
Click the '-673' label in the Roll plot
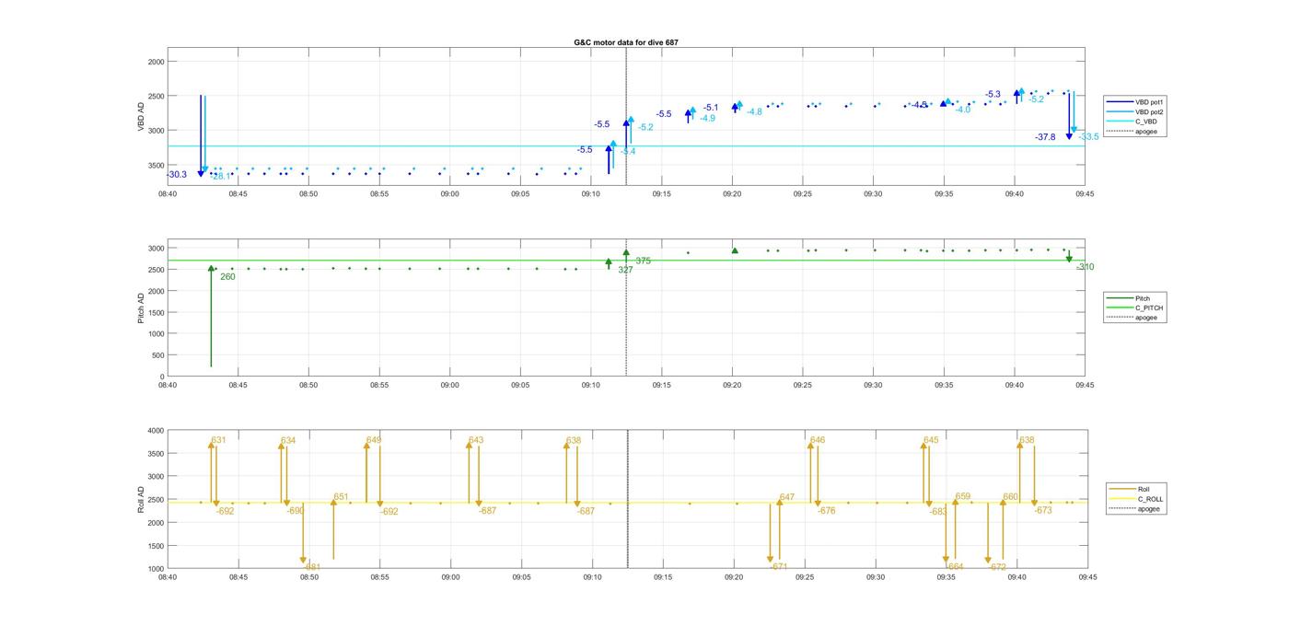[1043, 510]
